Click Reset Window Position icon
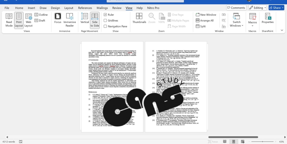This screenshot has width=287, height=144. pos(224,26)
